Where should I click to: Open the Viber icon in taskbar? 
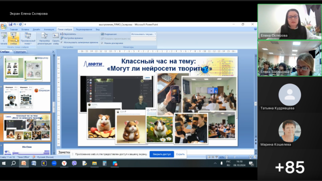(74, 163)
